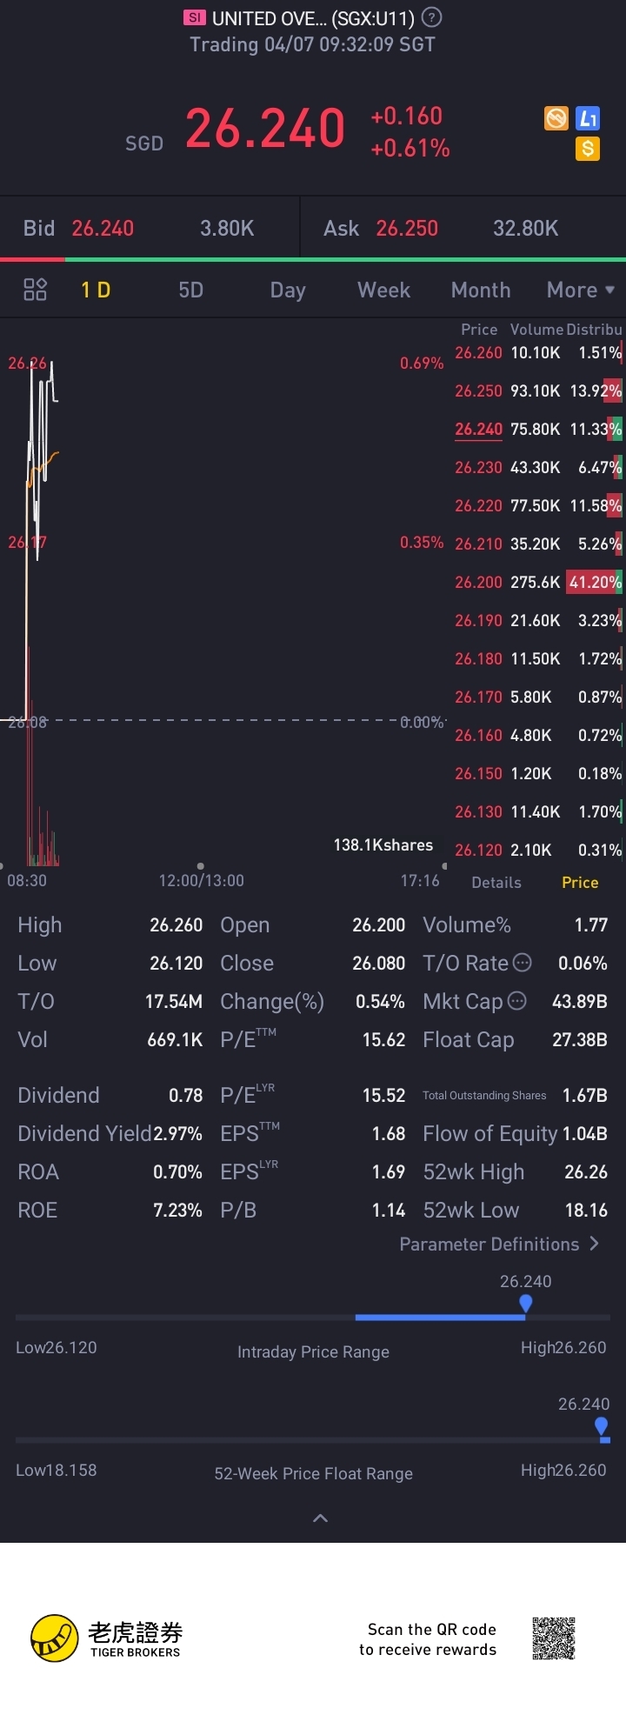
Task: Switch to the Week chart tab
Action: click(383, 290)
